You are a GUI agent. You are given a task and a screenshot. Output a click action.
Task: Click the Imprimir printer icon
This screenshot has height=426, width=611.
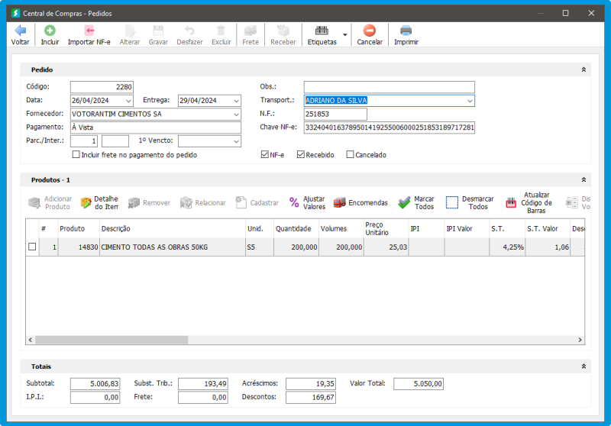[x=406, y=31]
